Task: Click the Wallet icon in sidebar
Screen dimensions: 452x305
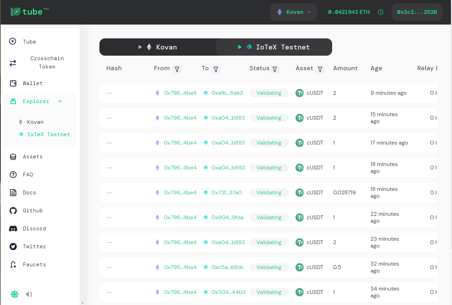Action: click(13, 83)
